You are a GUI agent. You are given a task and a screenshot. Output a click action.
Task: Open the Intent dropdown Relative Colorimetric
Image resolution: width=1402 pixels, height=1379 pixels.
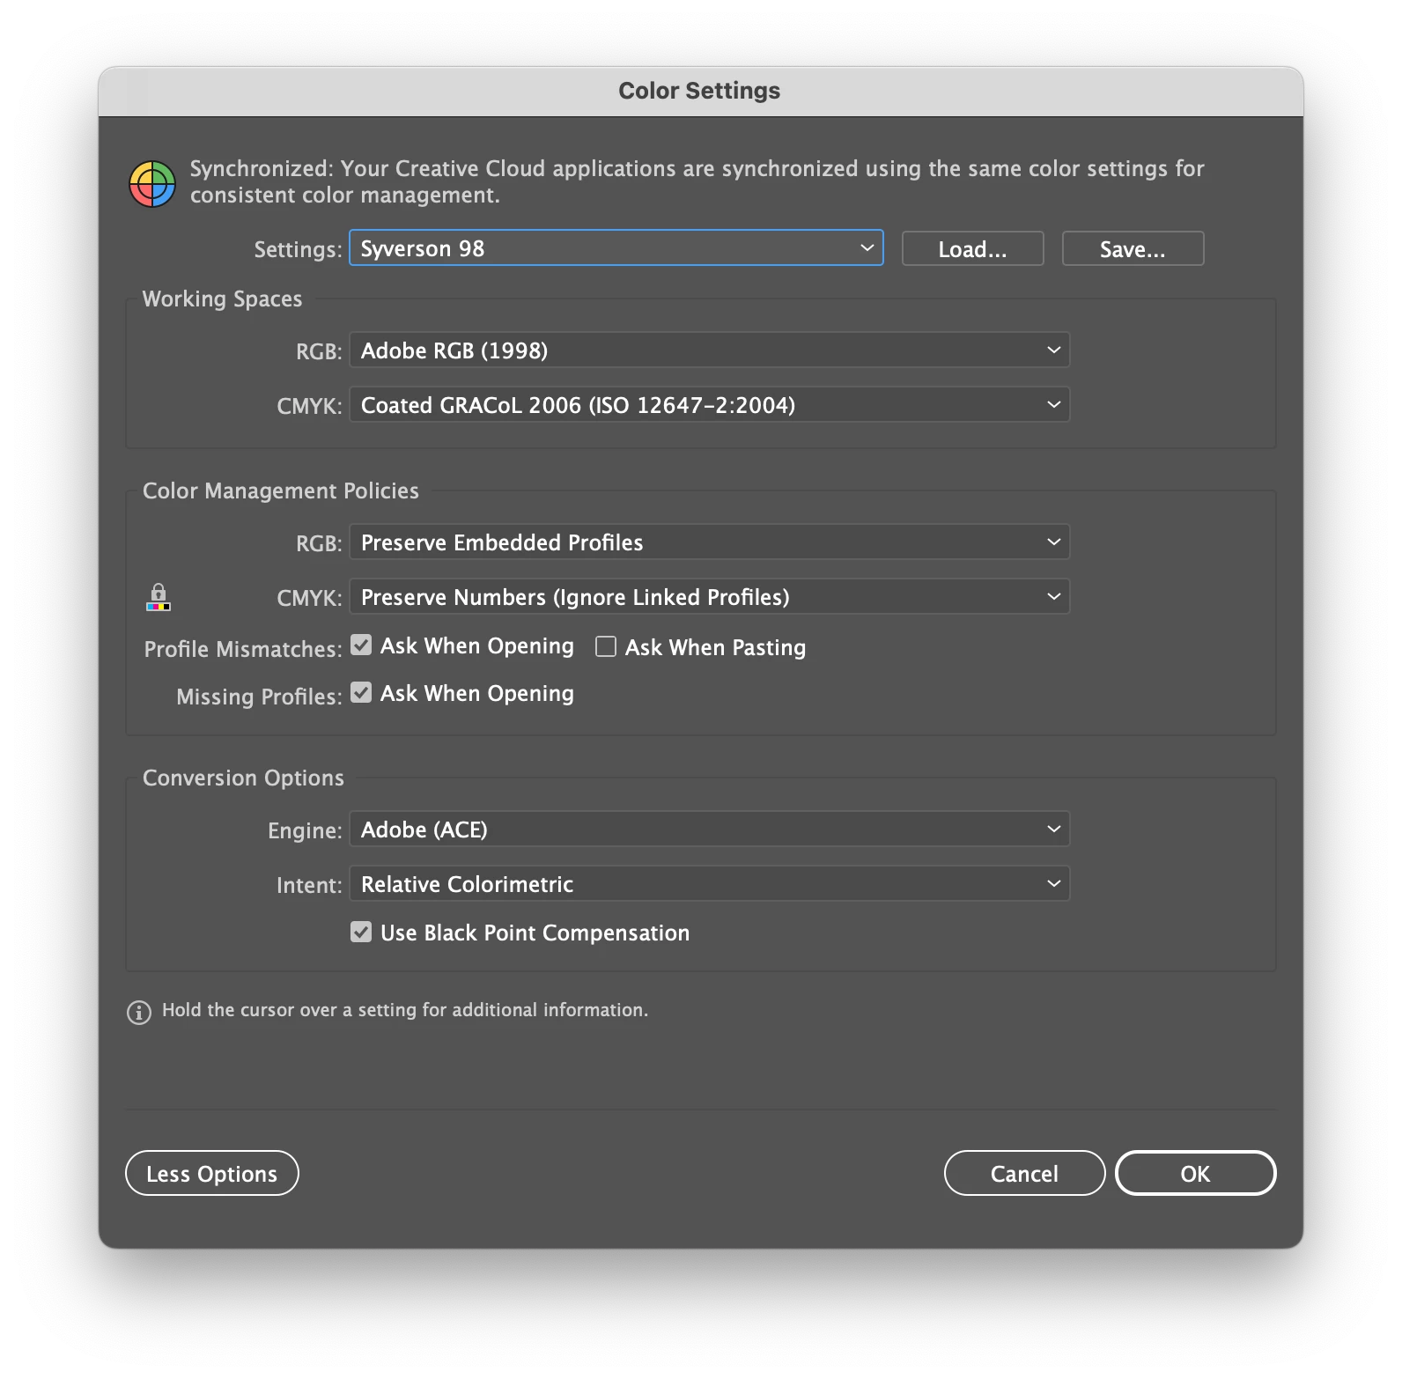[x=710, y=884]
